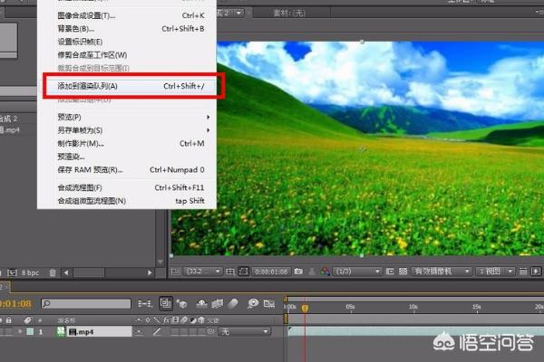
Task: Toggle the quality switch of 图.mp4 layer
Action: pyautogui.click(x=157, y=332)
